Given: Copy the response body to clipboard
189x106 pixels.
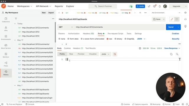Looking at the screenshot, I should click(x=171, y=54).
